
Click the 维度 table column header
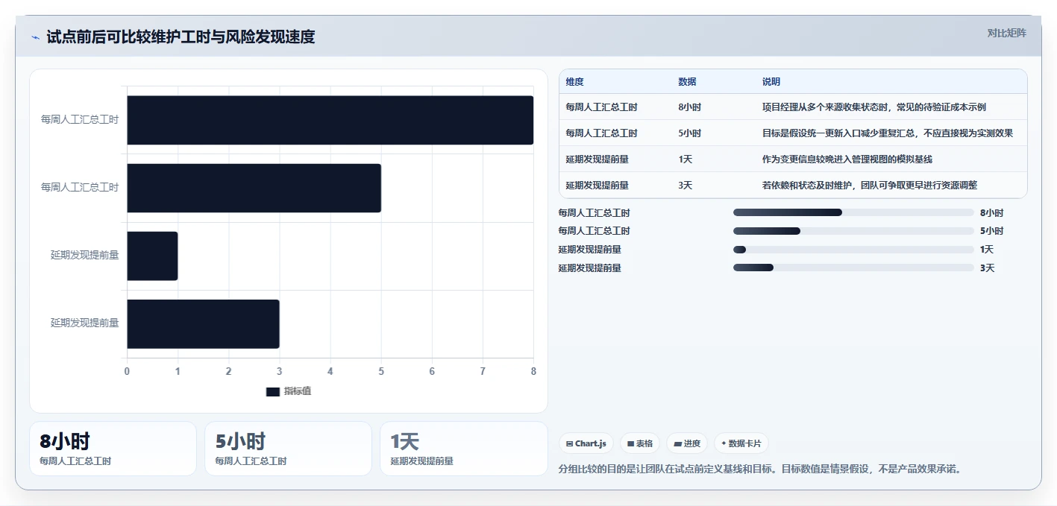click(x=574, y=81)
